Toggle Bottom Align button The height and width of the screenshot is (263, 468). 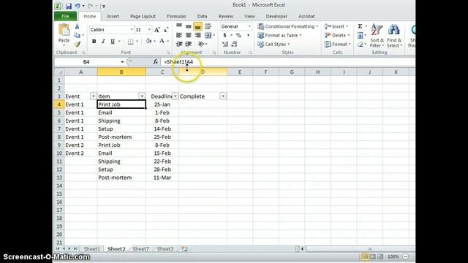point(197,27)
